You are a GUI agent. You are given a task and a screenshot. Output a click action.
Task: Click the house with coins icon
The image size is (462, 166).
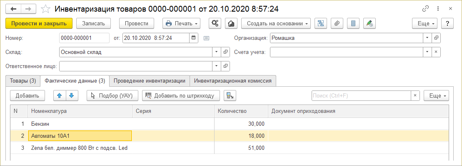pos(229,23)
